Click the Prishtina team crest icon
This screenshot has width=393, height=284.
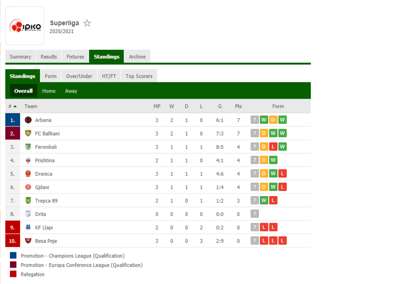coord(28,160)
